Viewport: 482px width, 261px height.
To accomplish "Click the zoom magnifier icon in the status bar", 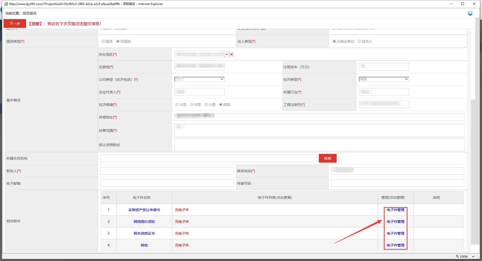I will coord(457,256).
